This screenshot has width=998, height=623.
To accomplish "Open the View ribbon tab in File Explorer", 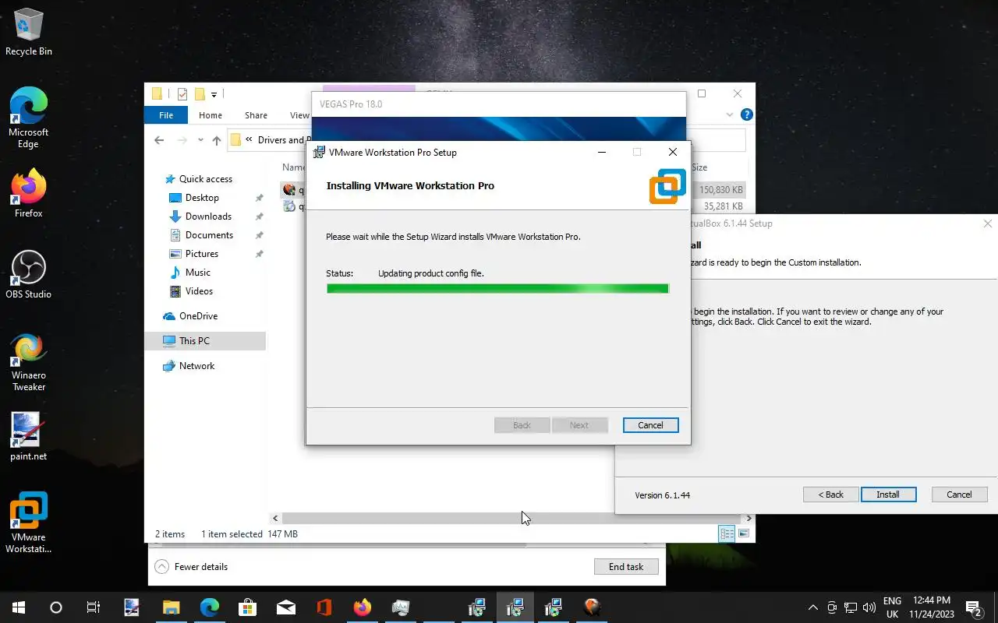I will click(x=299, y=115).
